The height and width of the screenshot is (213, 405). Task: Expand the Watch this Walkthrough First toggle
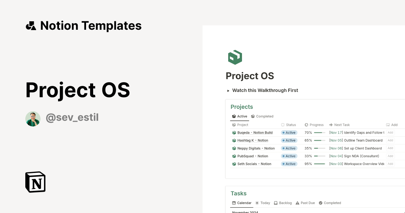229,90
